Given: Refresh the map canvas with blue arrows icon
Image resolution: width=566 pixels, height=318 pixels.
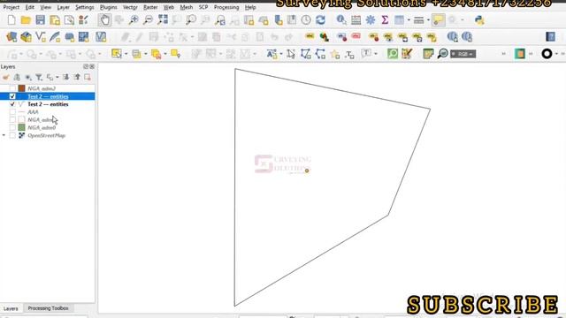Looking at the screenshot, I should click(x=320, y=19).
